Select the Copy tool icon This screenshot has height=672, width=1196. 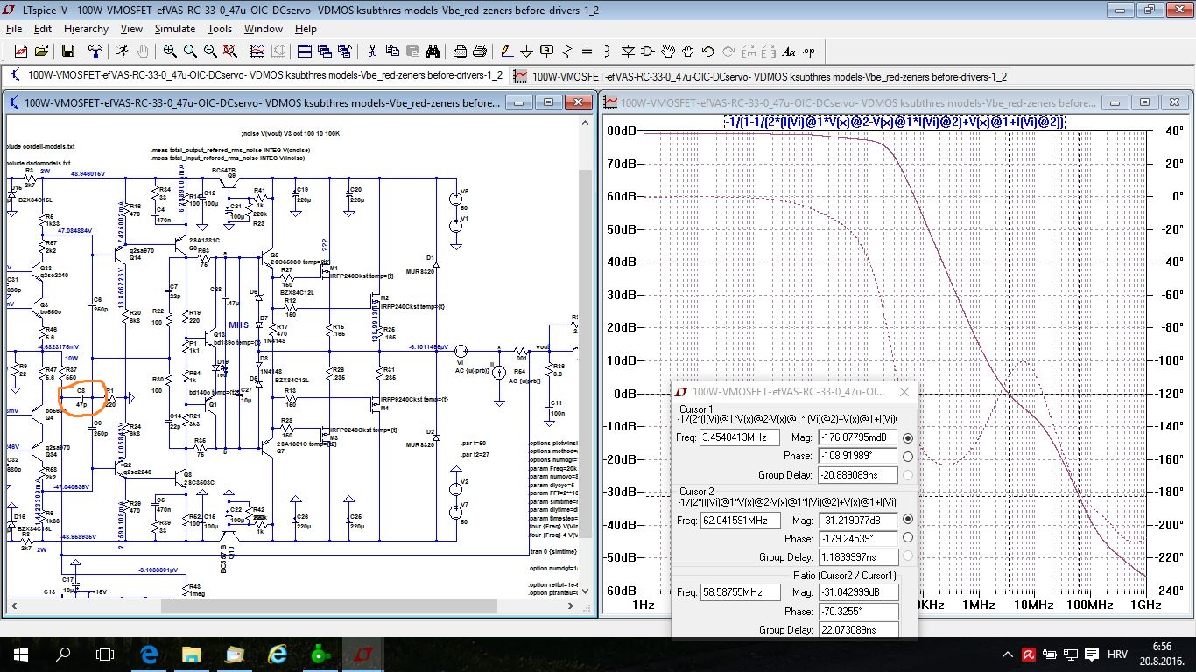point(392,52)
